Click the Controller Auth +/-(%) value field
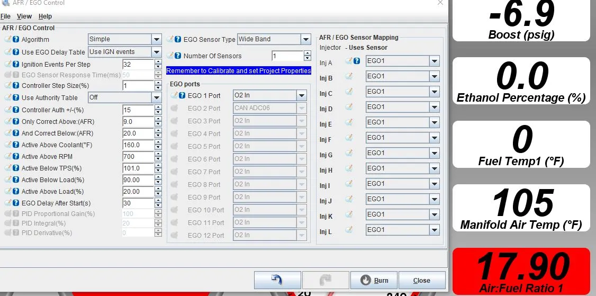 click(138, 110)
